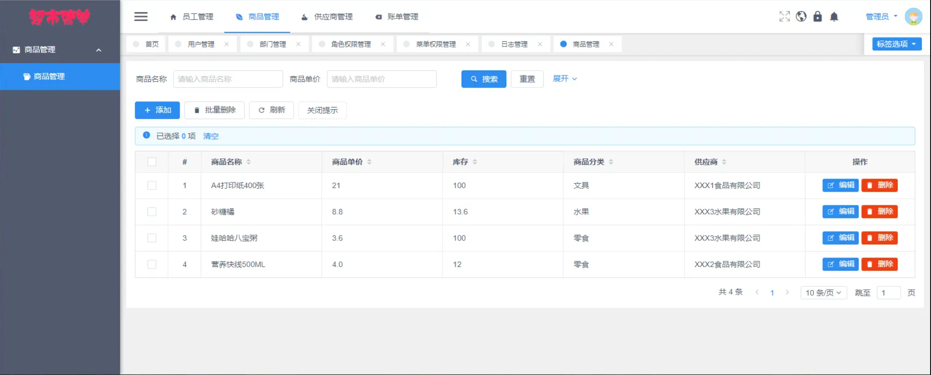This screenshot has height=375, width=931.
Task: Sort by 库存 column sort icon
Action: pyautogui.click(x=475, y=162)
